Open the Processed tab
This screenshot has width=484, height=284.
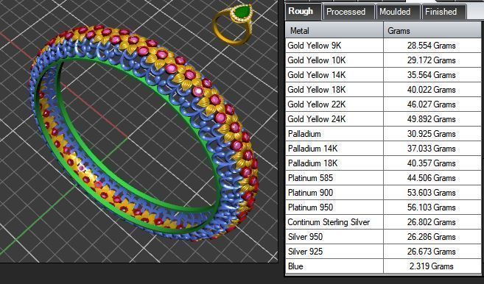coord(348,12)
